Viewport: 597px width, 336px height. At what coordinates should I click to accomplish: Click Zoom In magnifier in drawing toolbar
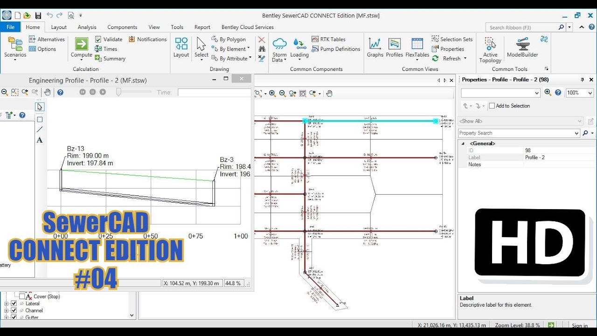(272, 93)
